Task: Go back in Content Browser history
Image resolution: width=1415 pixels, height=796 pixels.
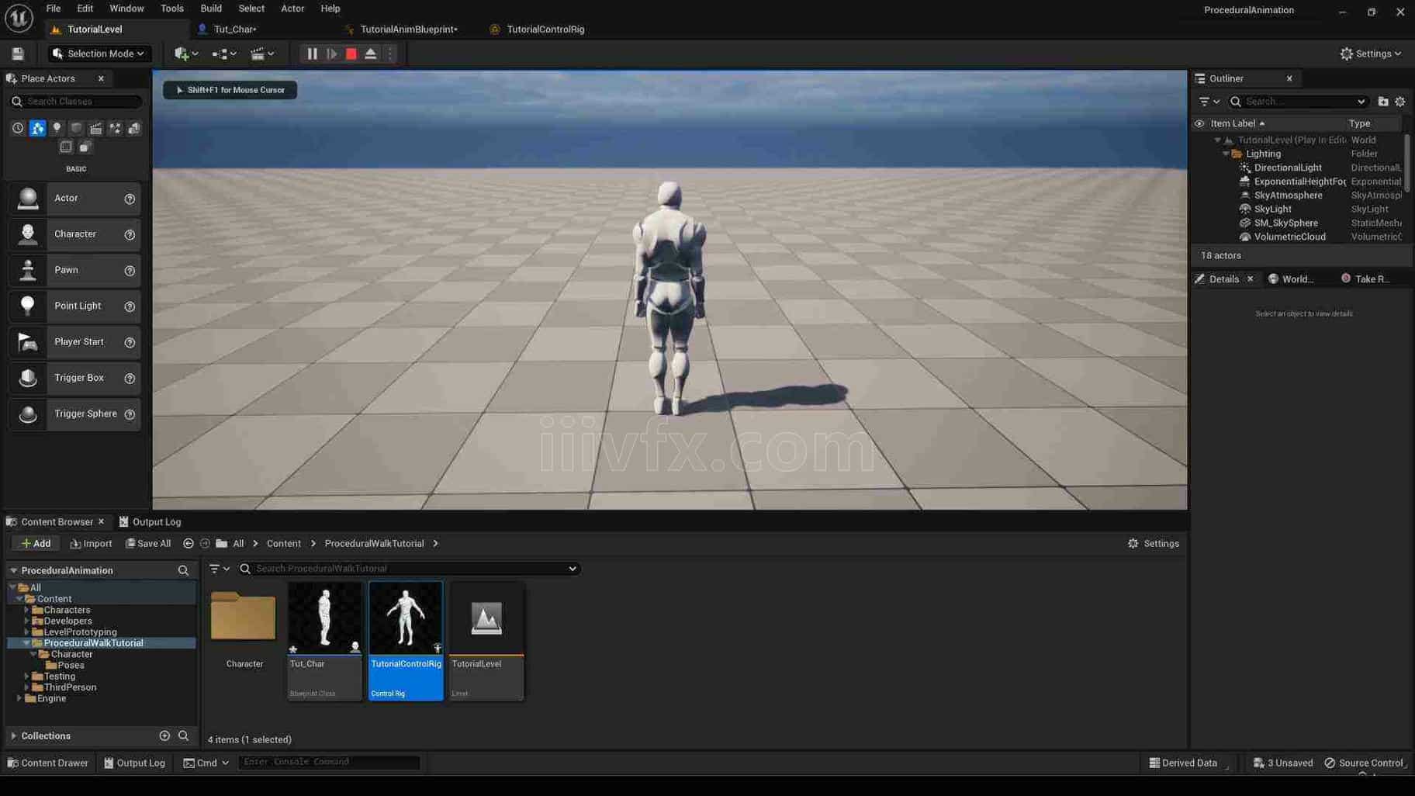Action: coord(189,544)
